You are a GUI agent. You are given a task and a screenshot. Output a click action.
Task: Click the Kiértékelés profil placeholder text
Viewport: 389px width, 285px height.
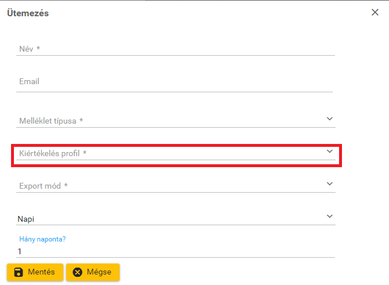tap(53, 153)
